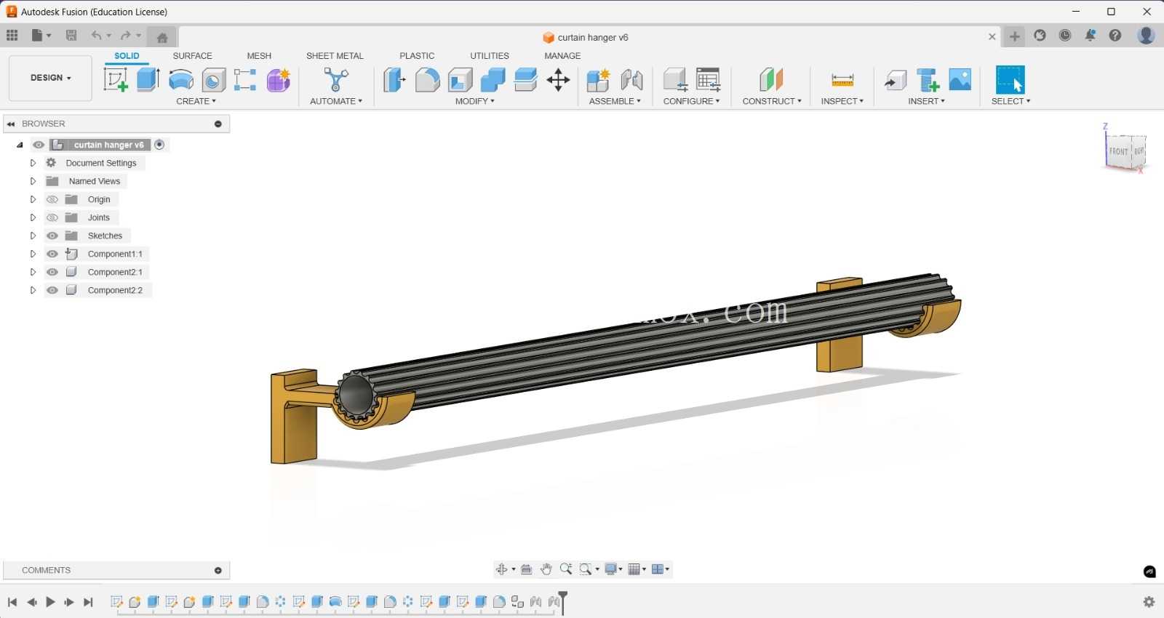This screenshot has height=618, width=1164.
Task: Click the New Component icon
Action: pyautogui.click(x=598, y=79)
